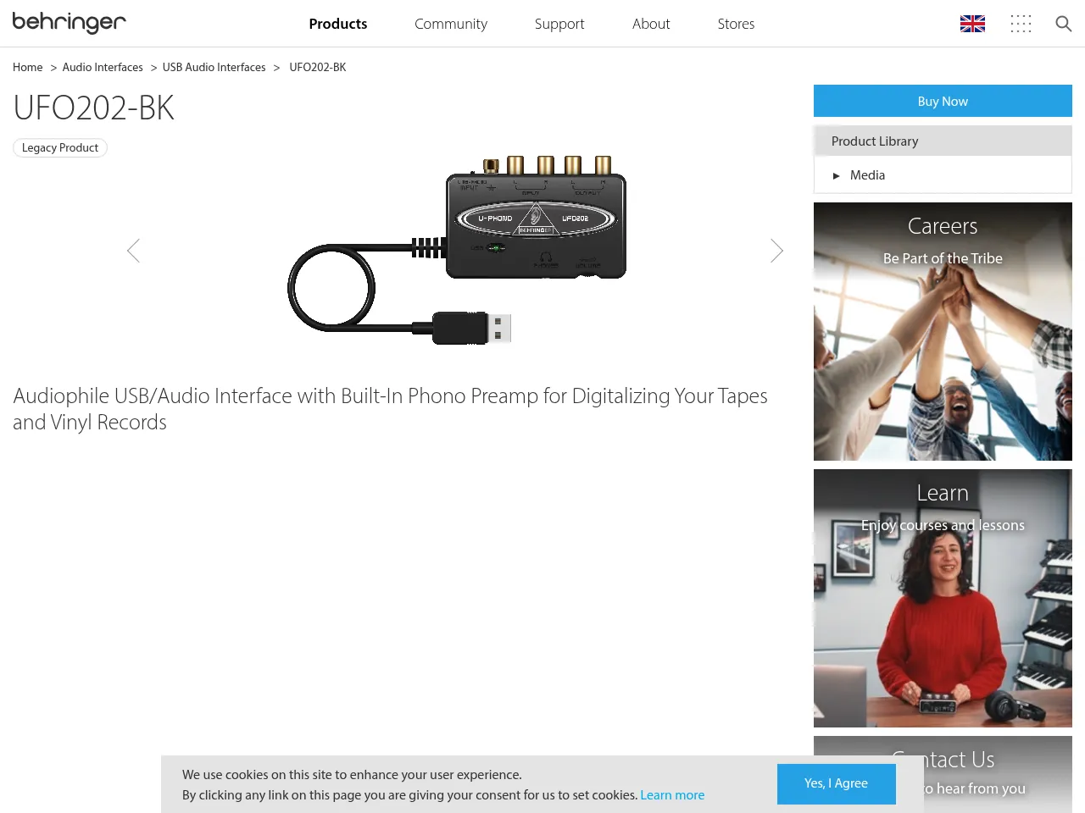
Task: Accept cookies with Yes, I Agree
Action: [836, 783]
